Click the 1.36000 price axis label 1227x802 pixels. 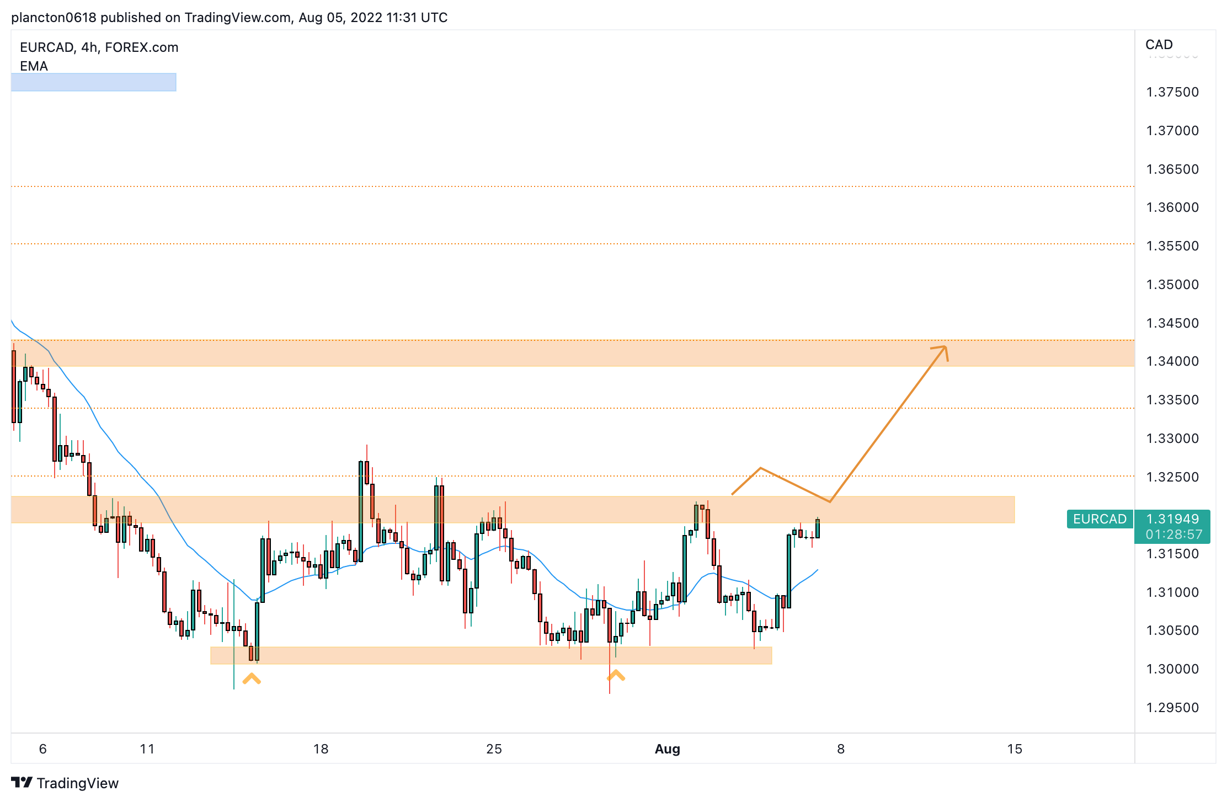1172,207
